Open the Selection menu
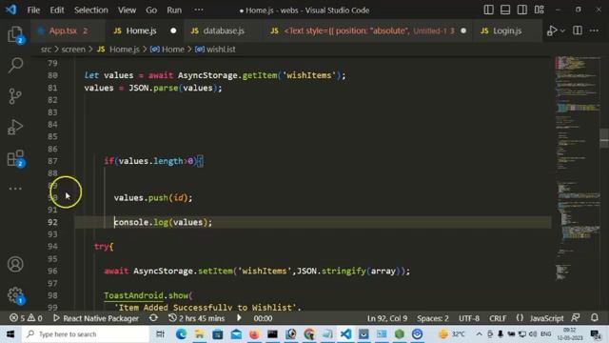 pos(91,10)
